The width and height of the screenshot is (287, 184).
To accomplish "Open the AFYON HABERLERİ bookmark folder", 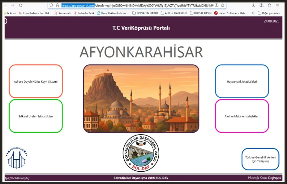I will 174,13.
